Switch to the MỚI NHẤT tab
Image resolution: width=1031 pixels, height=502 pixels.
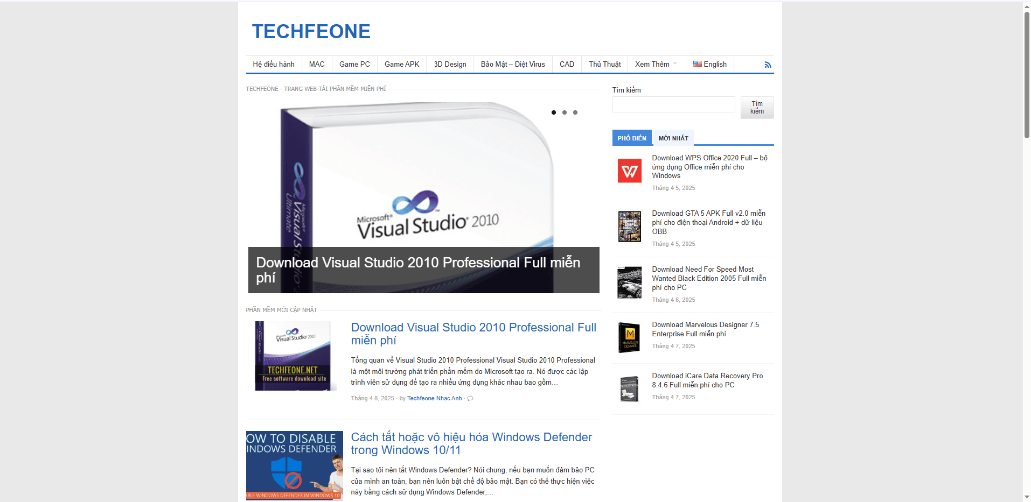click(x=673, y=138)
